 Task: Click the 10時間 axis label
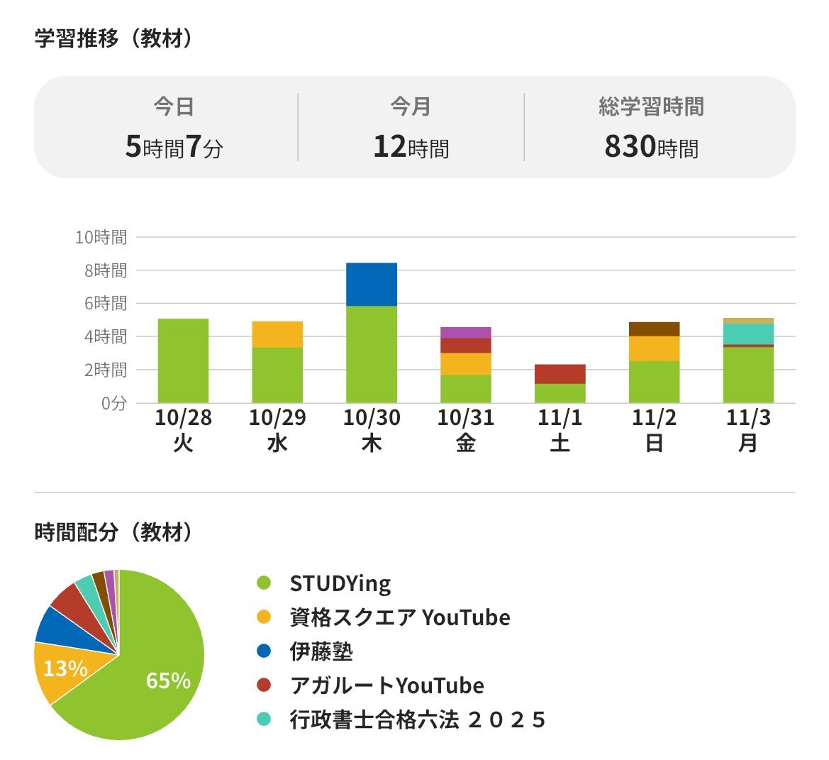101,237
